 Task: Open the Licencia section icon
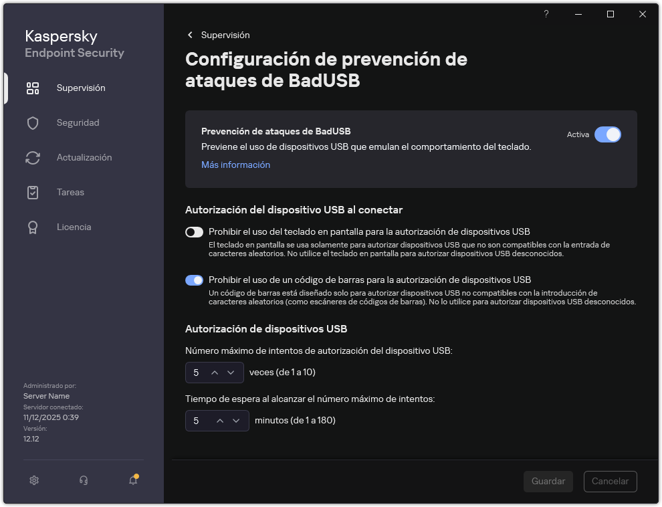click(33, 227)
